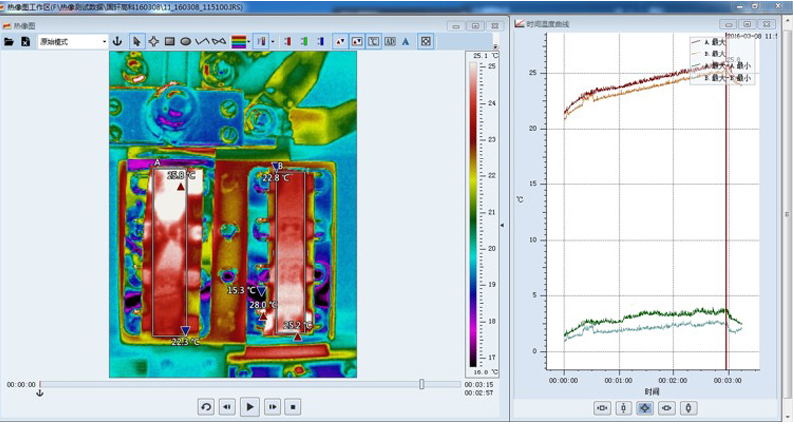Image resolution: width=793 pixels, height=424 pixels.
Task: Select the polyline measurement tool
Action: pos(202,42)
